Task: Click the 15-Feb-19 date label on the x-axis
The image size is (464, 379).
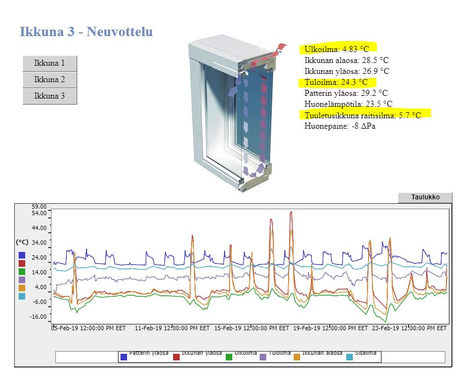Action: (251, 329)
